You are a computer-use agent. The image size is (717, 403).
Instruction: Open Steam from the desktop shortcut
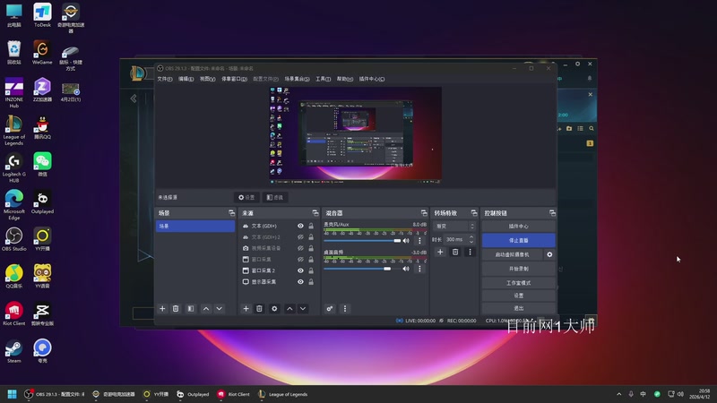(x=14, y=347)
